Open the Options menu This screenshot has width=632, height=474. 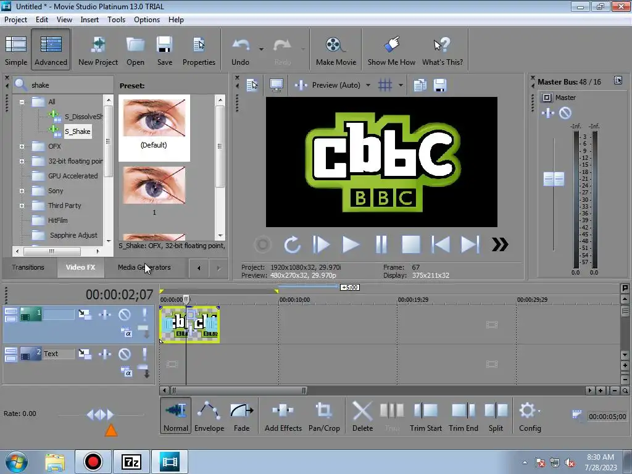click(147, 19)
